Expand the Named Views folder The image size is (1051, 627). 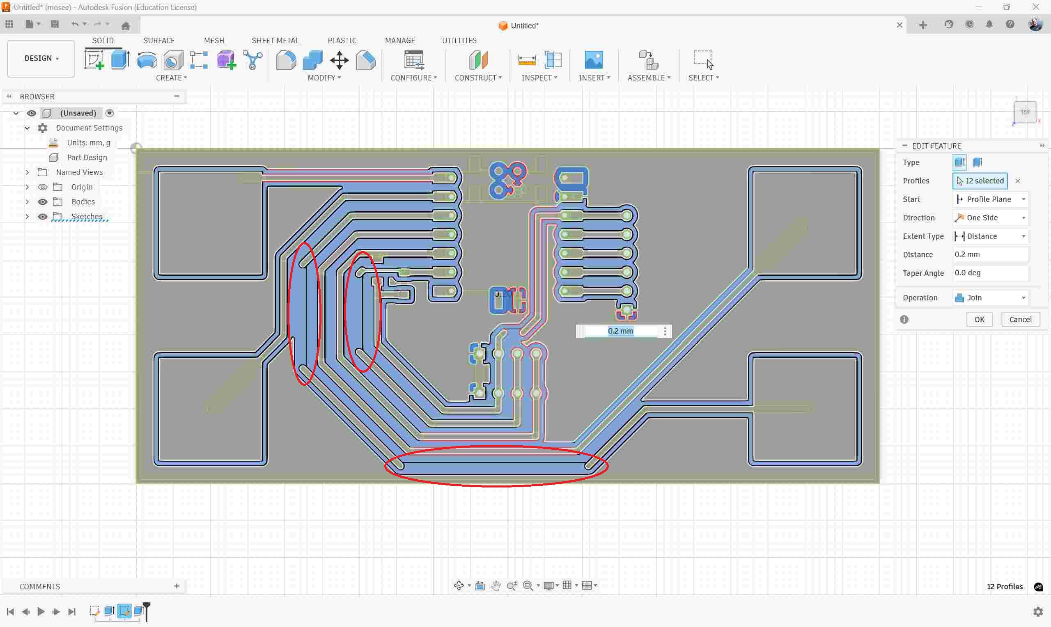tap(27, 172)
